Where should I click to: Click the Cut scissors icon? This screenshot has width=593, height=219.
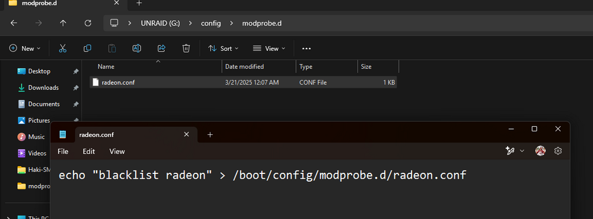63,49
